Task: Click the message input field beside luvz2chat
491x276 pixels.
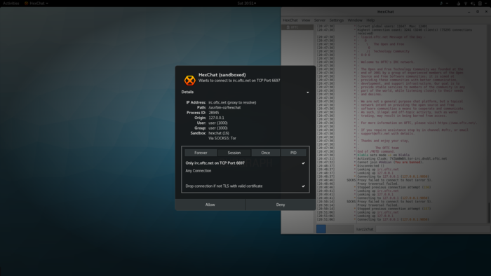Action: pyautogui.click(x=433, y=229)
